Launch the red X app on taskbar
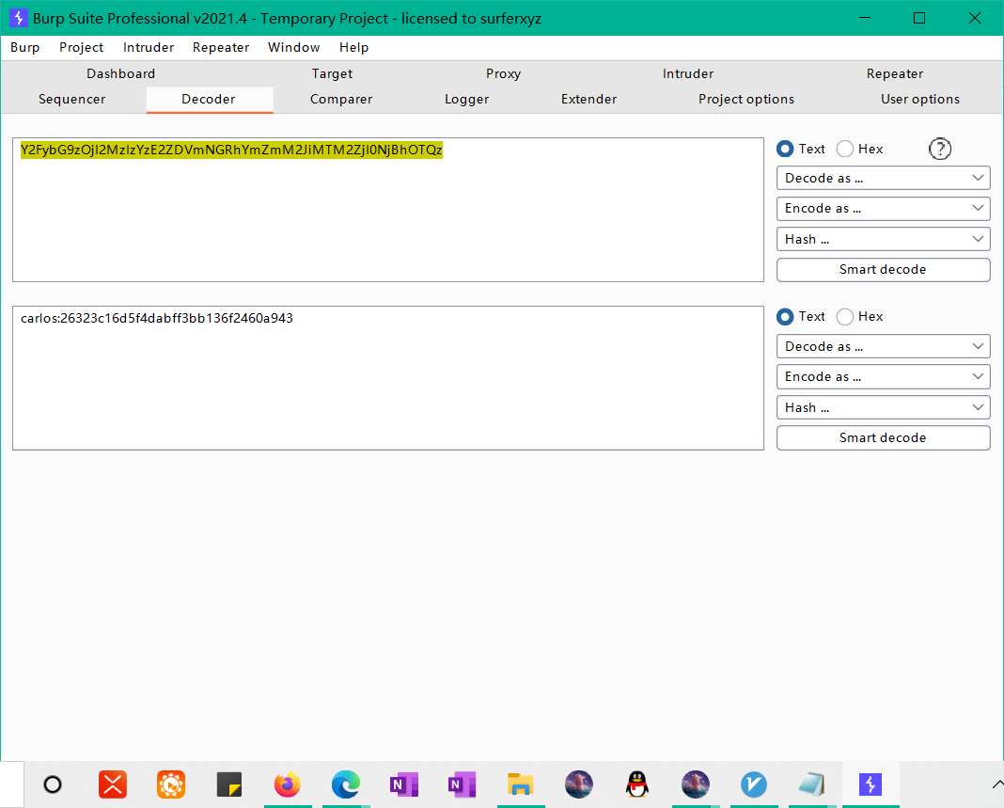 coord(113,784)
